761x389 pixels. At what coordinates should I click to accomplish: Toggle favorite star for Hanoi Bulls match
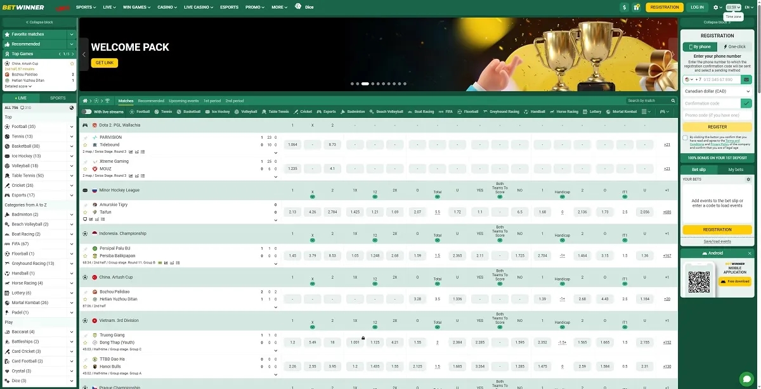pos(85,366)
